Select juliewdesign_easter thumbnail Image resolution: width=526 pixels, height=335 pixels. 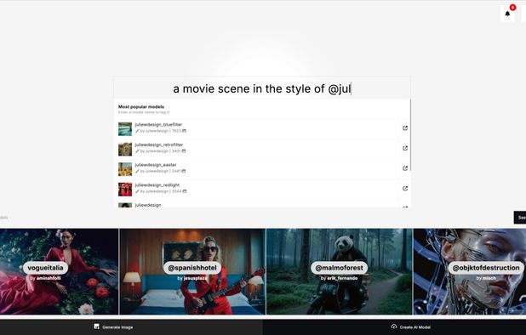125,169
